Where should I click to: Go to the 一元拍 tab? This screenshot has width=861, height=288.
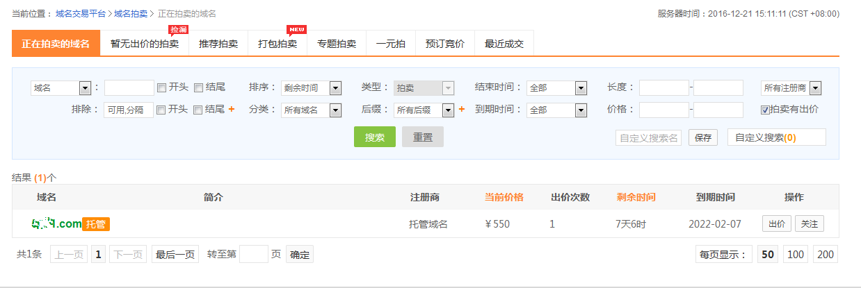[x=391, y=44]
